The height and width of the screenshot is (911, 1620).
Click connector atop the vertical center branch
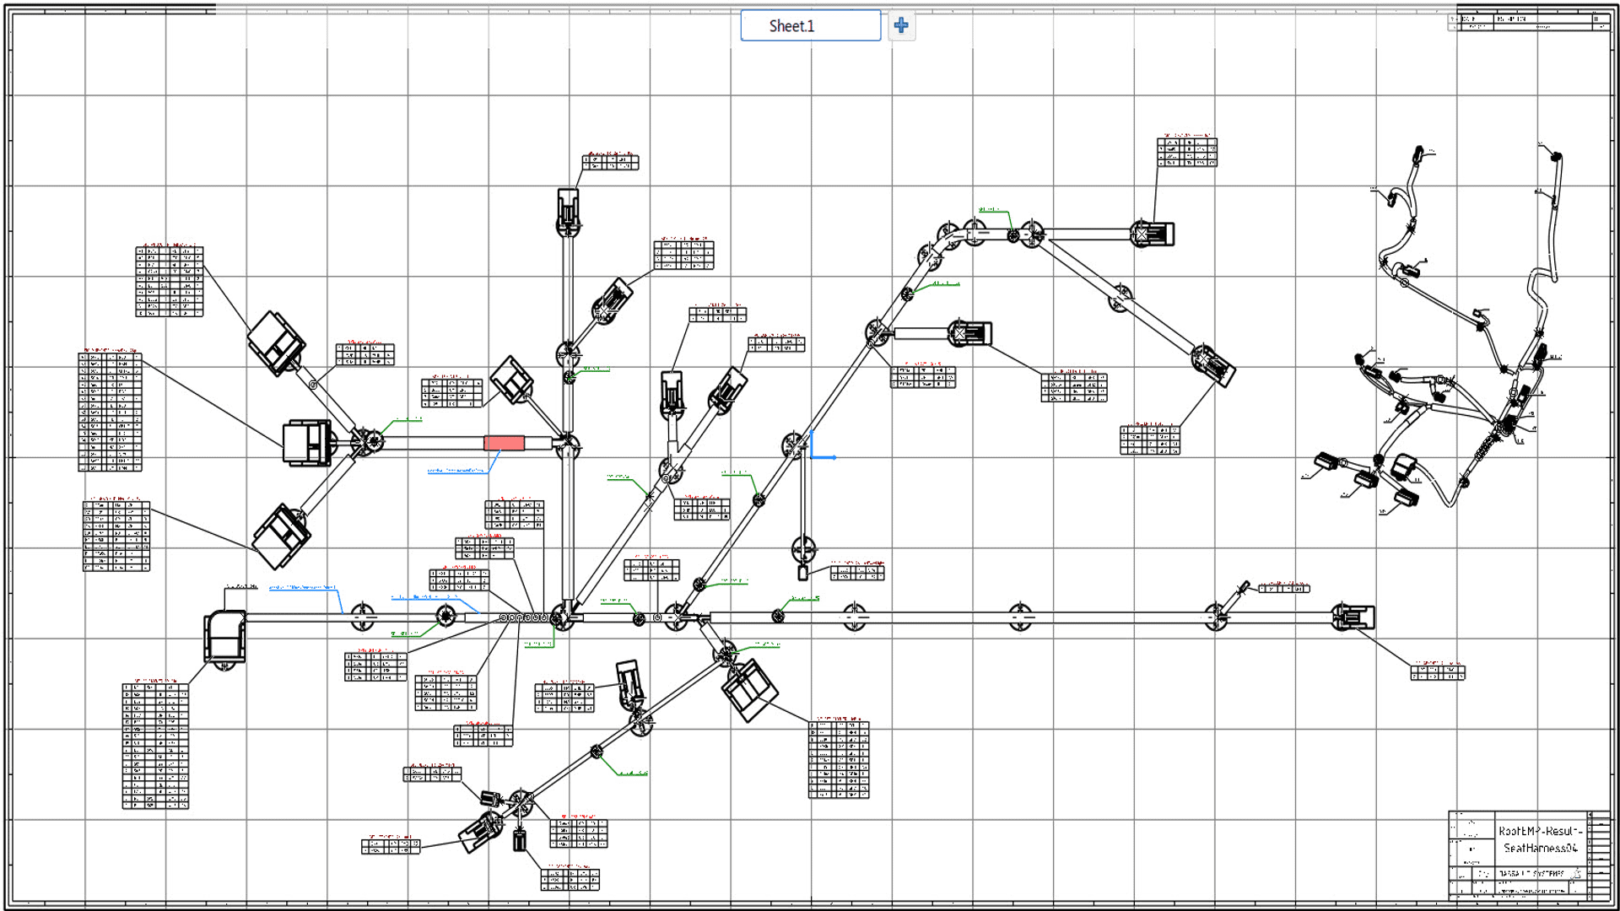coord(568,209)
